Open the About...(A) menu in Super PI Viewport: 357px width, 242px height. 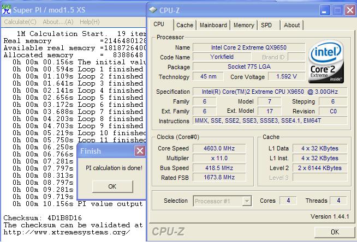coord(58,22)
